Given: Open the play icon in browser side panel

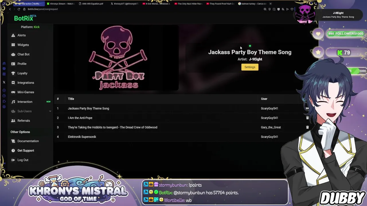Looking at the screenshot, I should coord(4,90).
